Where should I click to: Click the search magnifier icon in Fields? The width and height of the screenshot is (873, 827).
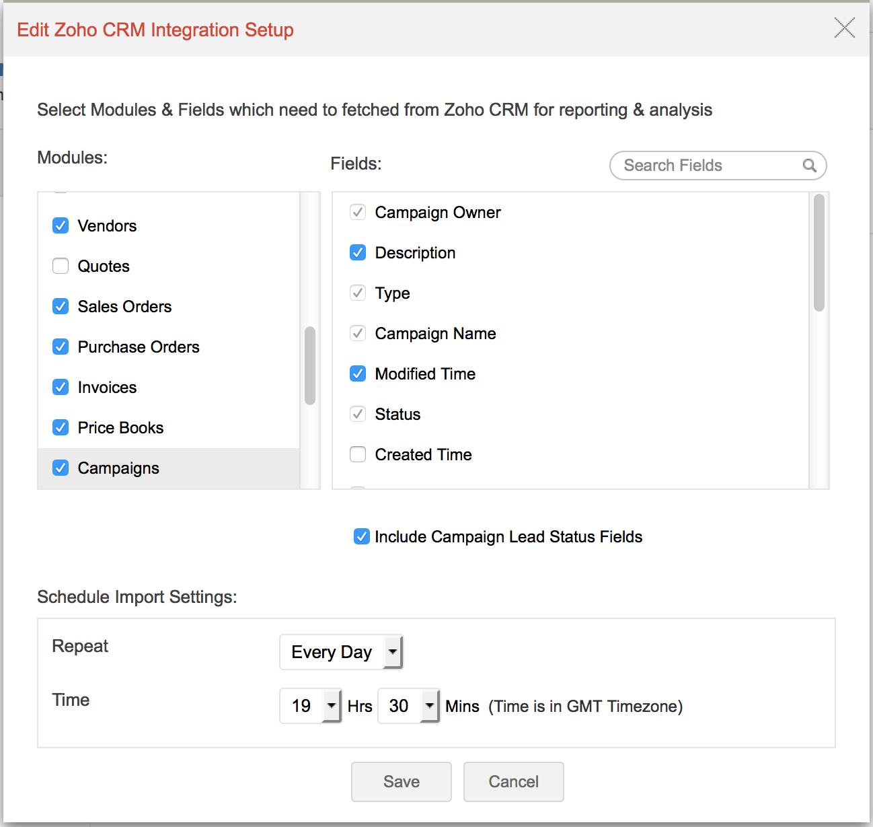tap(809, 166)
